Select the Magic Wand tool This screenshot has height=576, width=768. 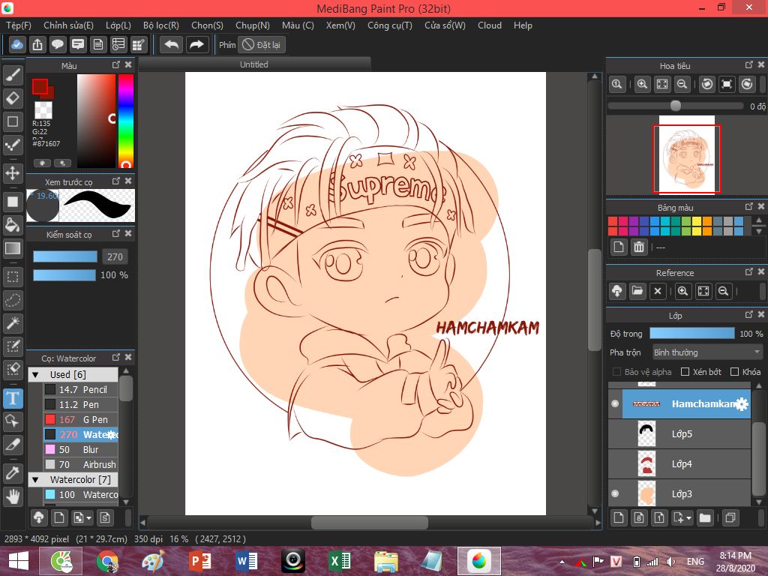[13, 322]
